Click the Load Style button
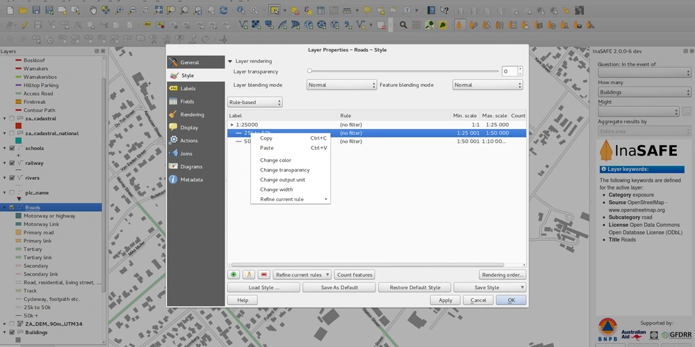 pyautogui.click(x=263, y=288)
